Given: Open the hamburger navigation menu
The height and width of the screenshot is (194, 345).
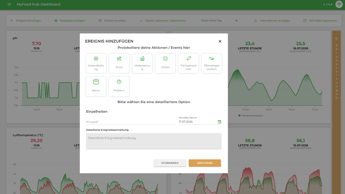Looking at the screenshot, I should click(x=9, y=5).
